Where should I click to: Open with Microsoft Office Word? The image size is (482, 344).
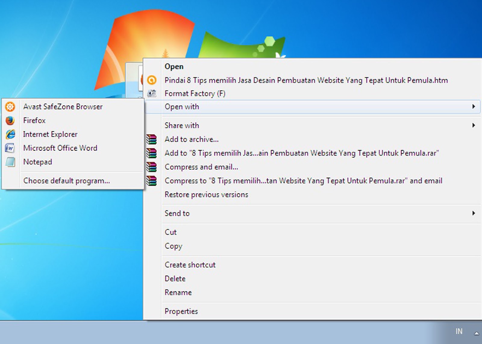point(73,148)
